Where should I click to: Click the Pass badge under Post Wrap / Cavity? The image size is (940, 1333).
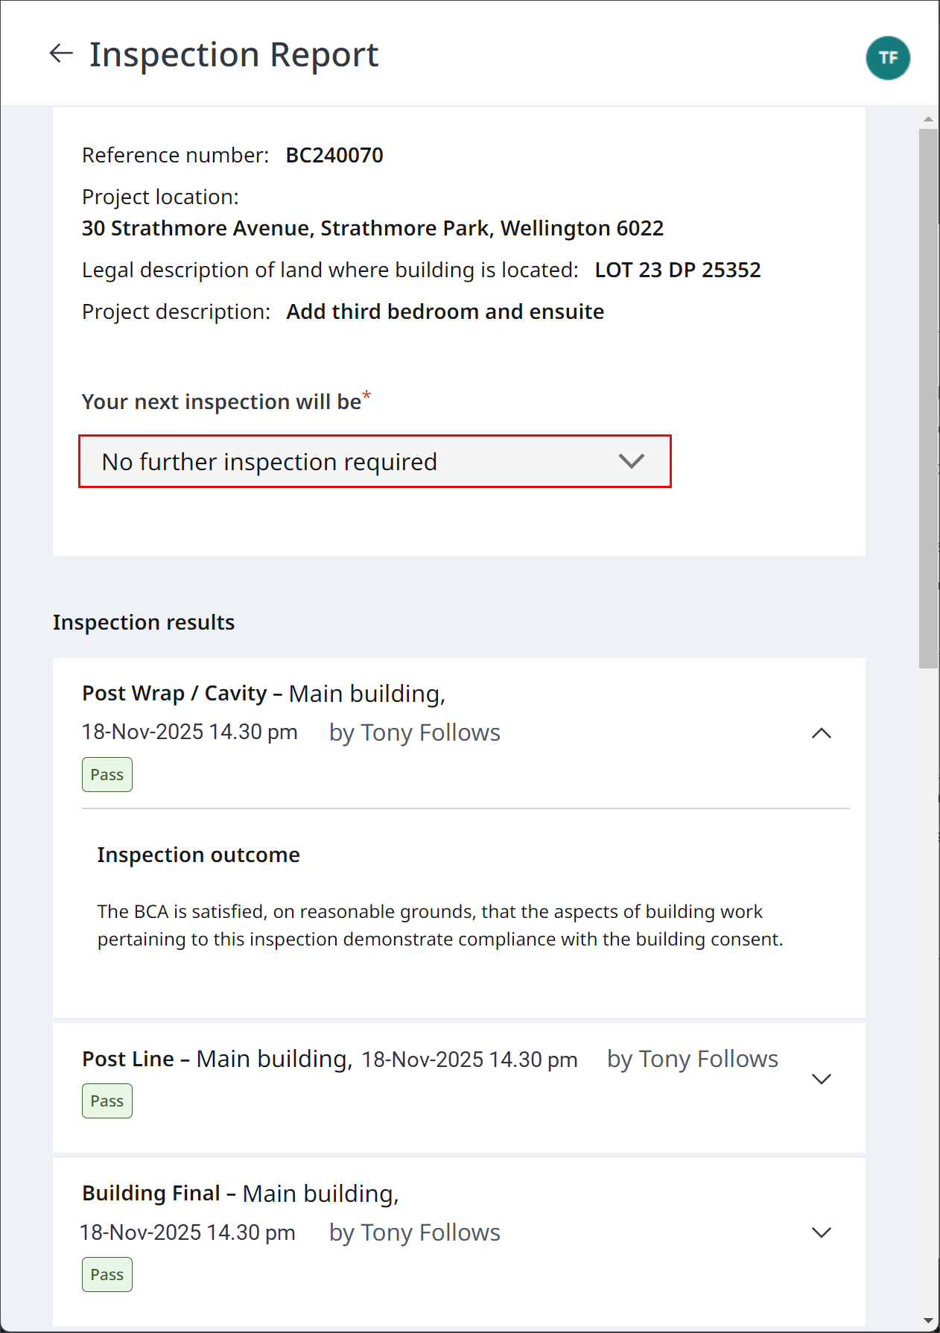point(107,775)
